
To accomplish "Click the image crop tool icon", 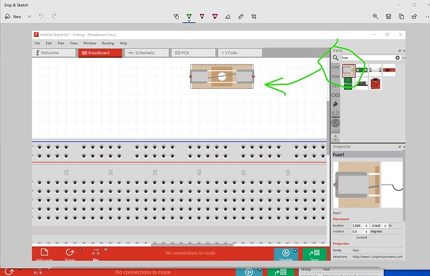I will (254, 16).
